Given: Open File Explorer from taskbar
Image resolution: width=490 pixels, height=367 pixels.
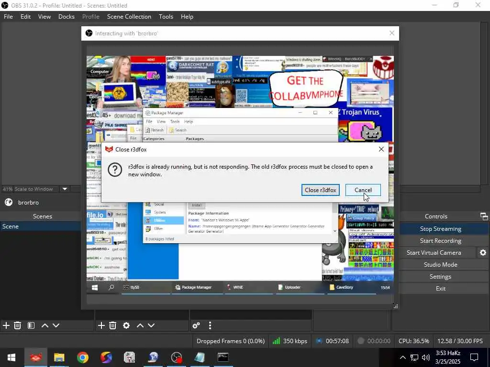Looking at the screenshot, I should coord(59,357).
